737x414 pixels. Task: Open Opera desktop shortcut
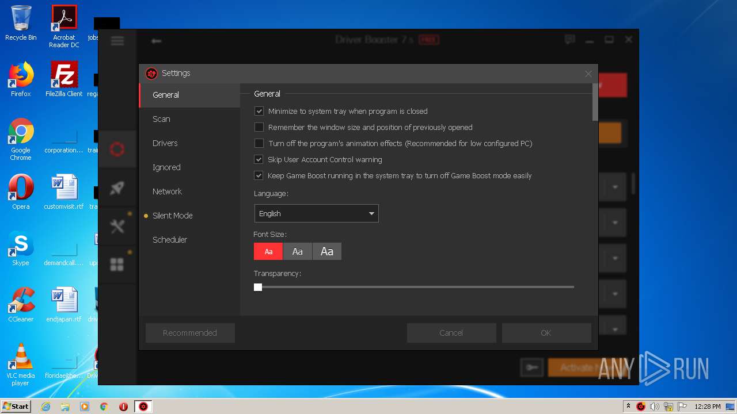tap(21, 191)
